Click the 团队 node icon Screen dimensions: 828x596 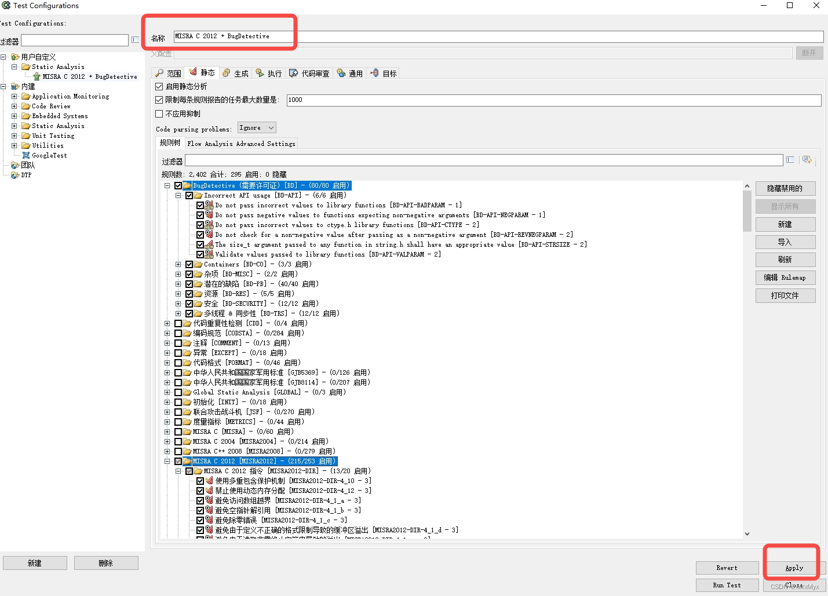[15, 165]
